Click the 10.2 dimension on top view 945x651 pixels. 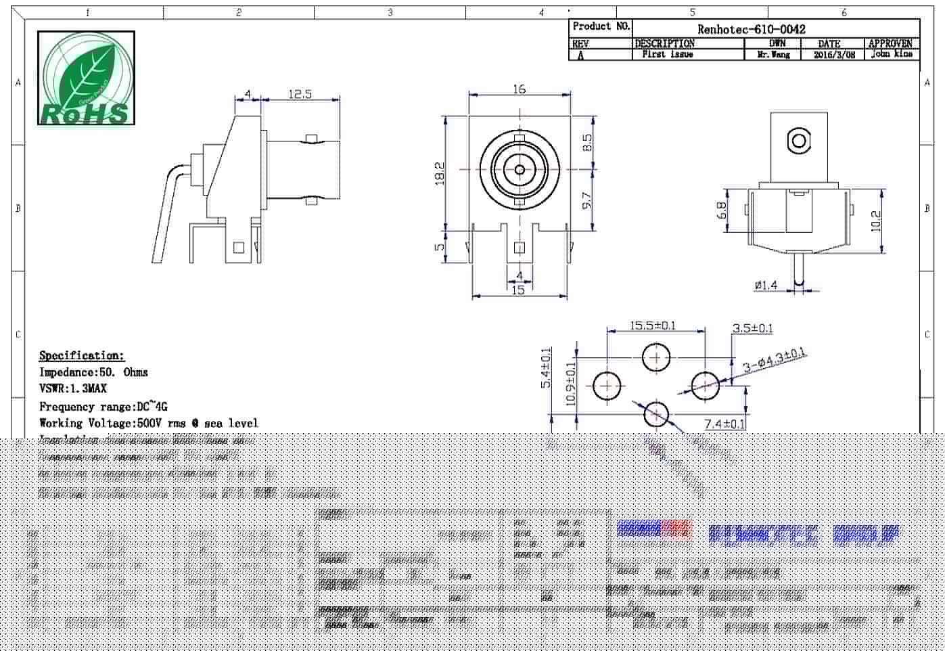(x=876, y=221)
